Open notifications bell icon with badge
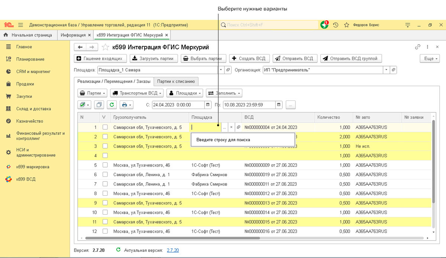Image resolution: width=446 pixels, height=258 pixels. click(x=324, y=25)
